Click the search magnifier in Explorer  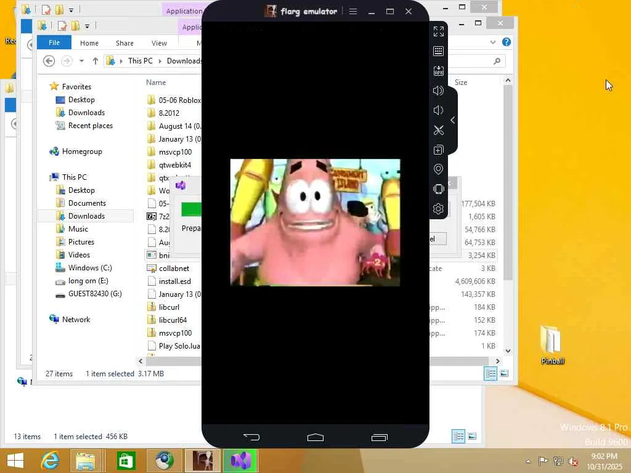click(497, 61)
